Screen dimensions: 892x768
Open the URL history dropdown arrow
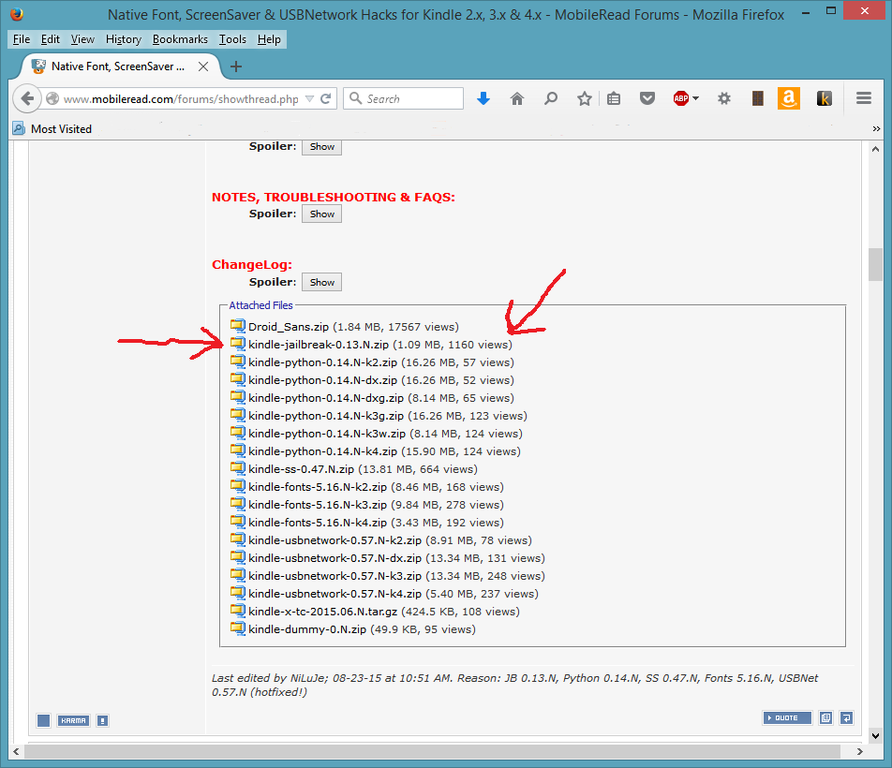[x=309, y=99]
